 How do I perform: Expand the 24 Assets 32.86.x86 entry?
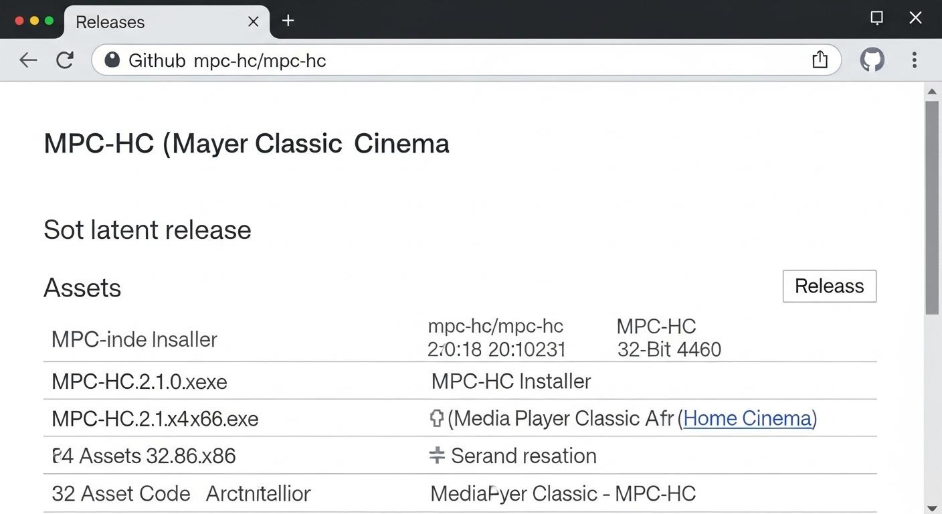tap(144, 456)
